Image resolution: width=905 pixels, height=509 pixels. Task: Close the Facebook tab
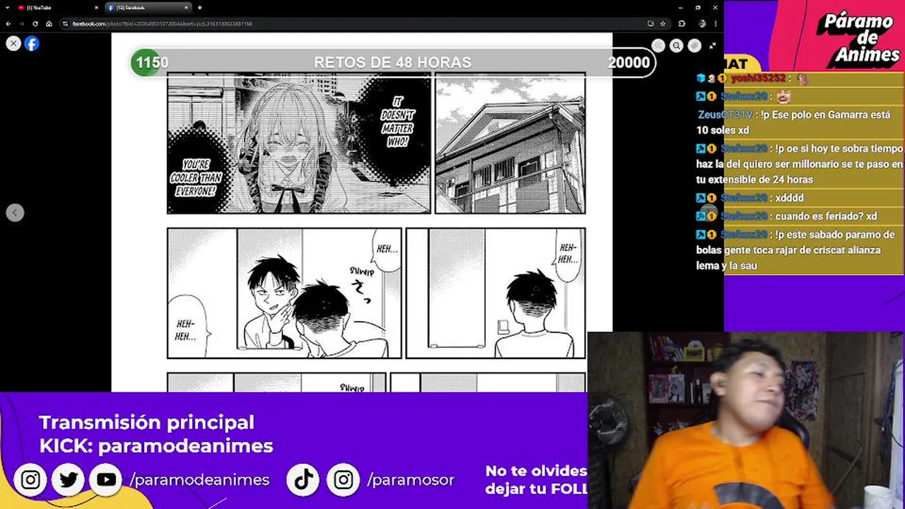[x=187, y=8]
